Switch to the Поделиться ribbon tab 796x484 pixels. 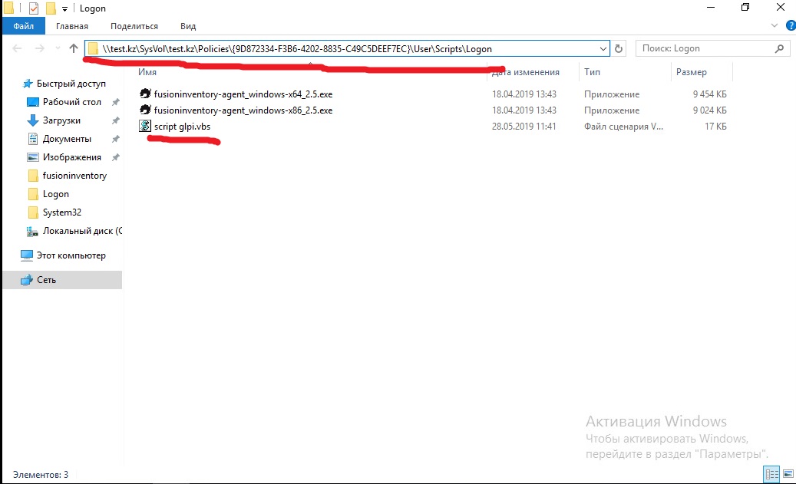tap(134, 26)
